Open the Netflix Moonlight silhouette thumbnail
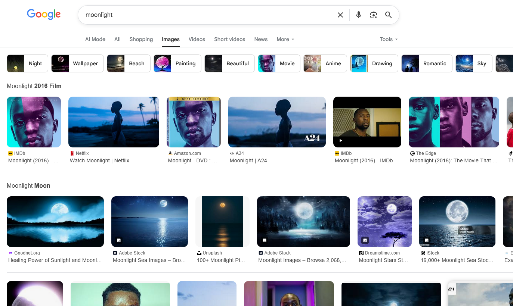Image resolution: width=513 pixels, height=306 pixels. (114, 122)
